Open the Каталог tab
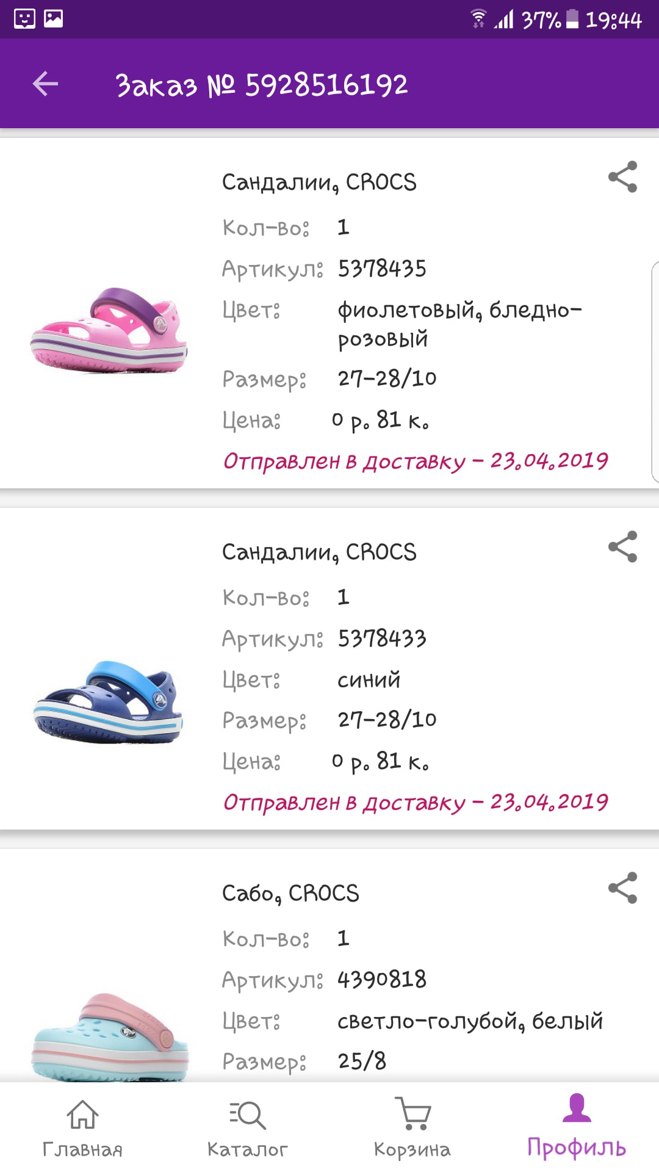 pos(247,1128)
